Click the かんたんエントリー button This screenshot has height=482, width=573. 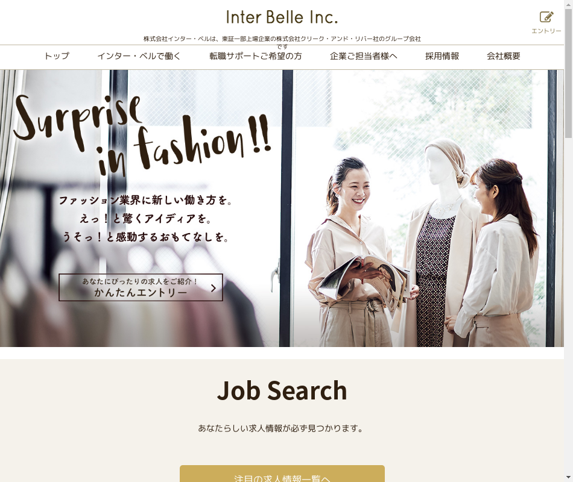[x=141, y=287]
